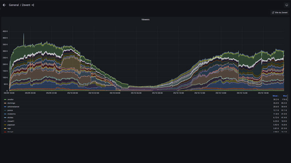Isolate papesan series in legend
Screen dimensions: 291x163
click(11, 125)
